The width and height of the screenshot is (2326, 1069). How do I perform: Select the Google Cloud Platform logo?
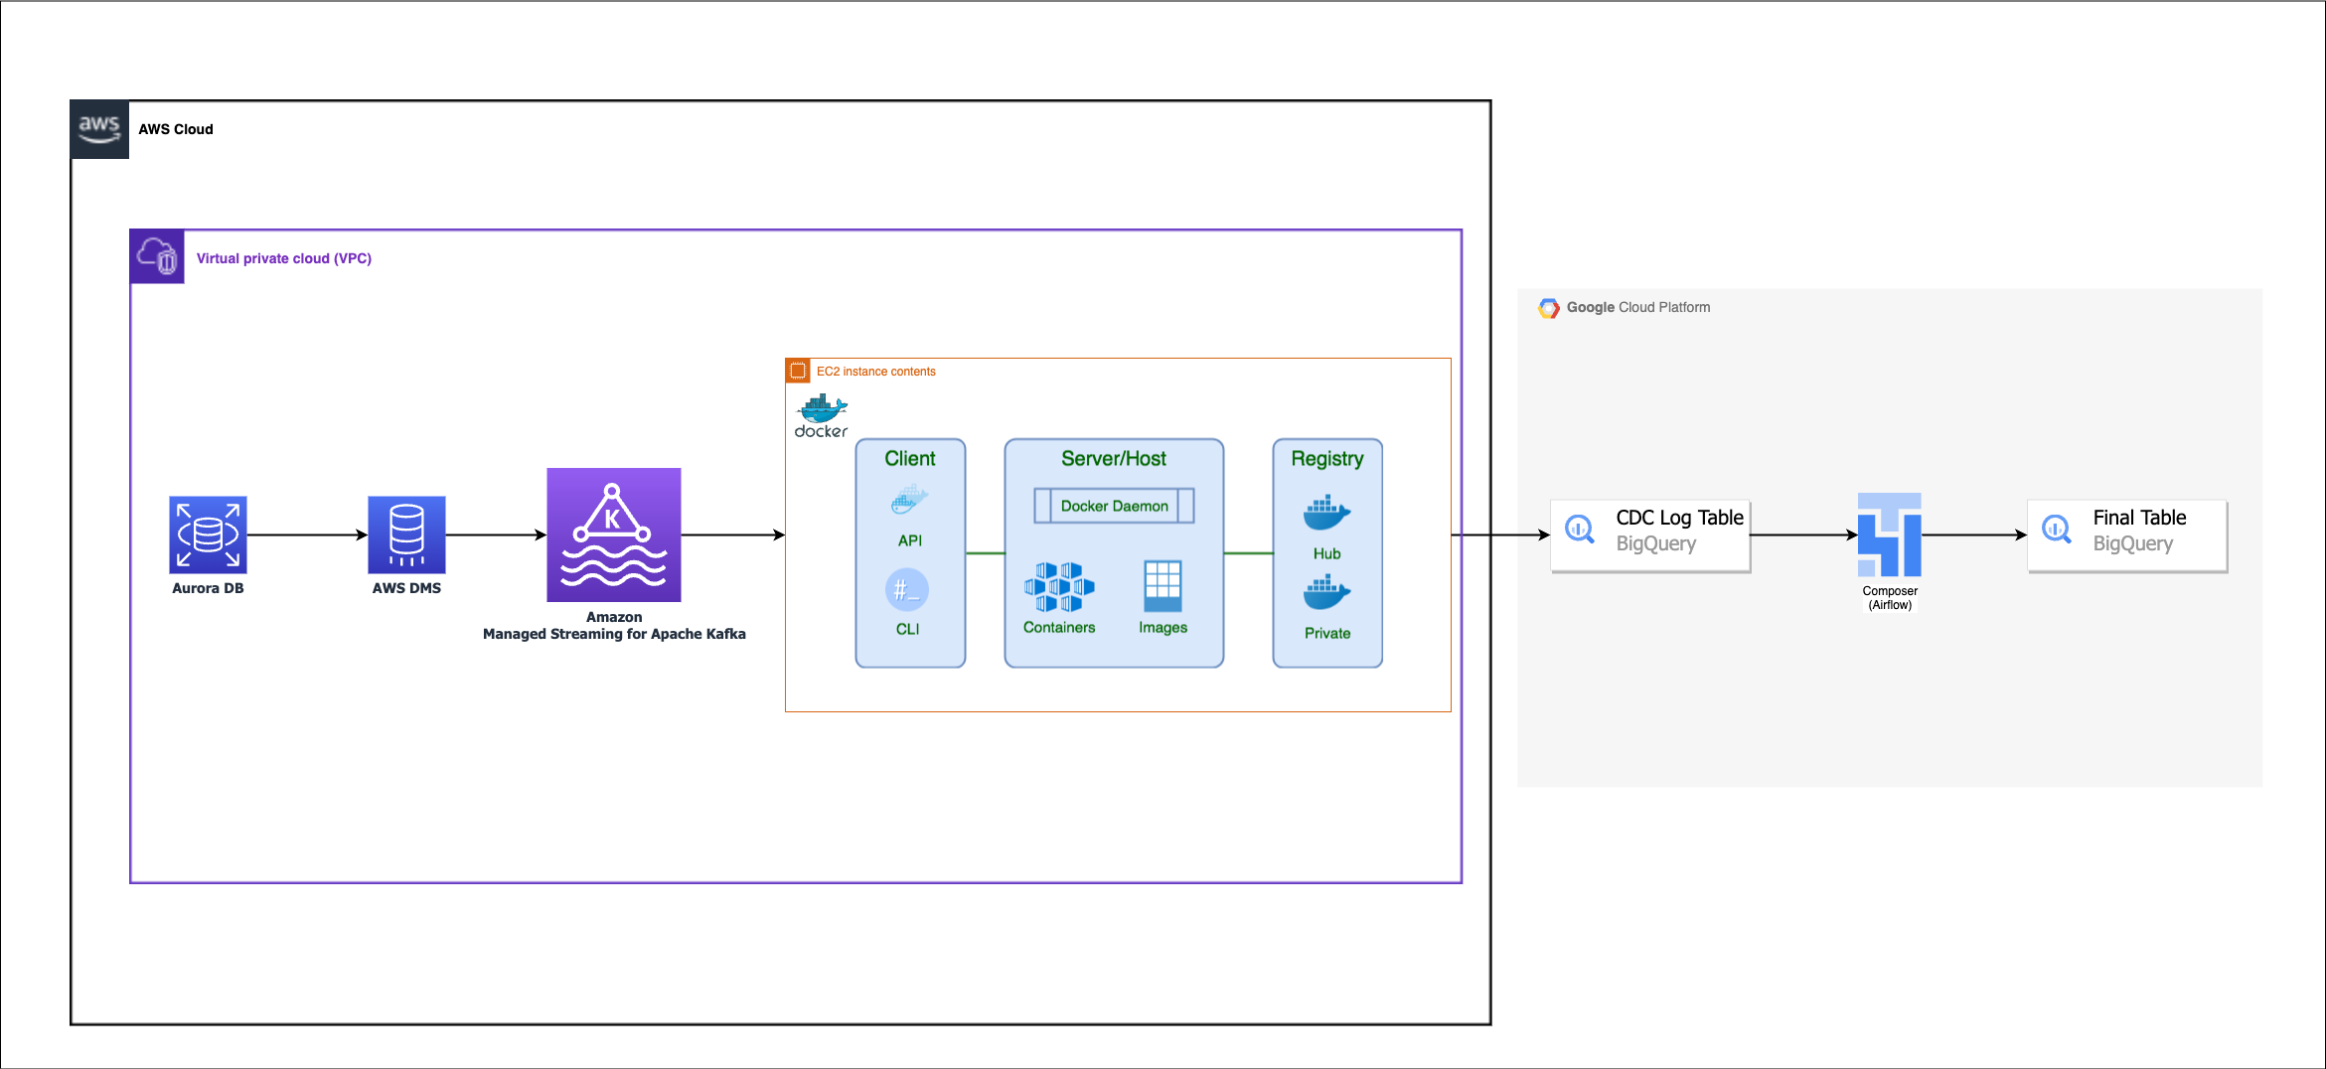pos(1548,308)
